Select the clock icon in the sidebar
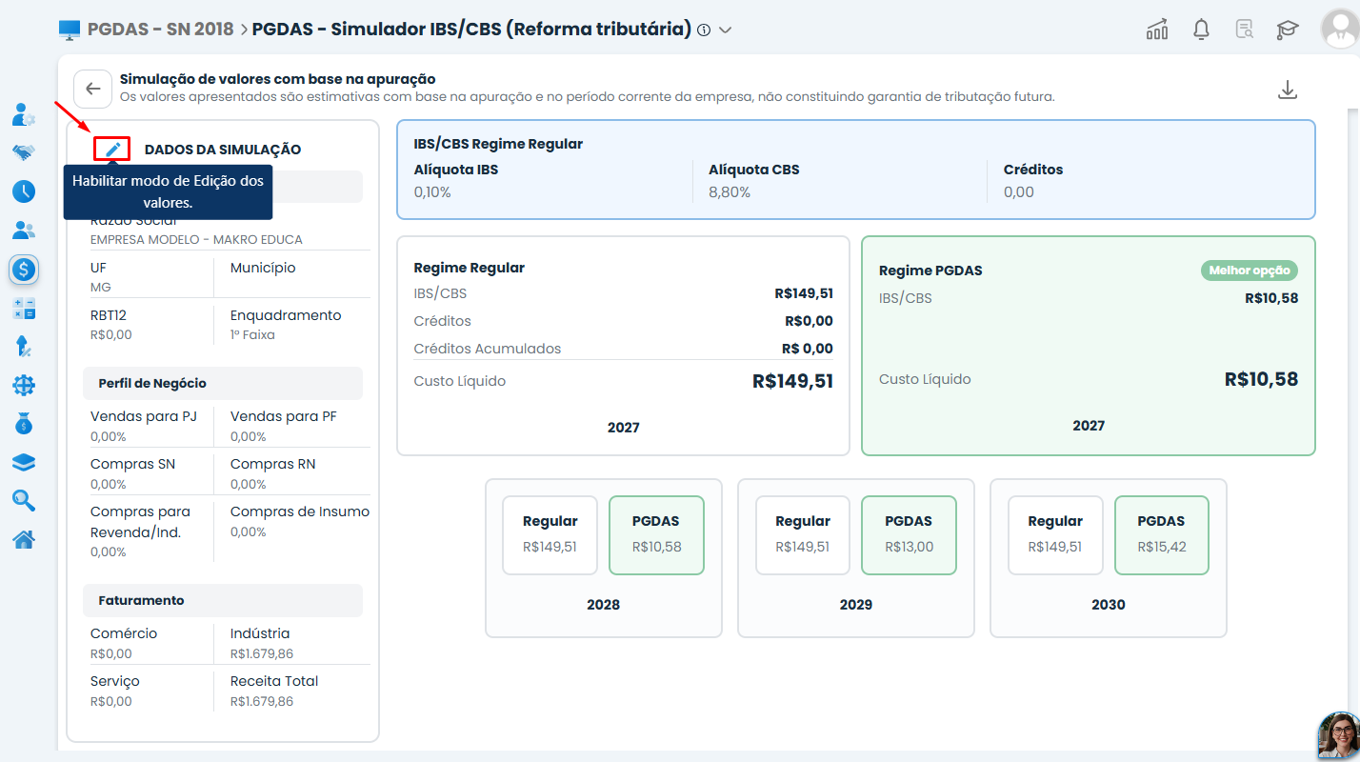1360x762 pixels. [x=24, y=191]
